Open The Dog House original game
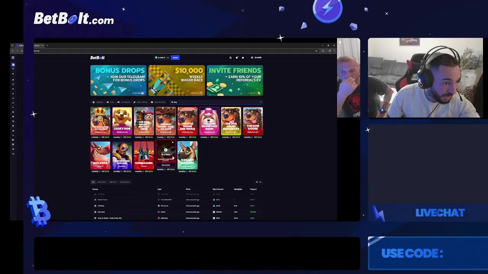Viewport: 488px width, 274px height. pyautogui.click(x=253, y=121)
